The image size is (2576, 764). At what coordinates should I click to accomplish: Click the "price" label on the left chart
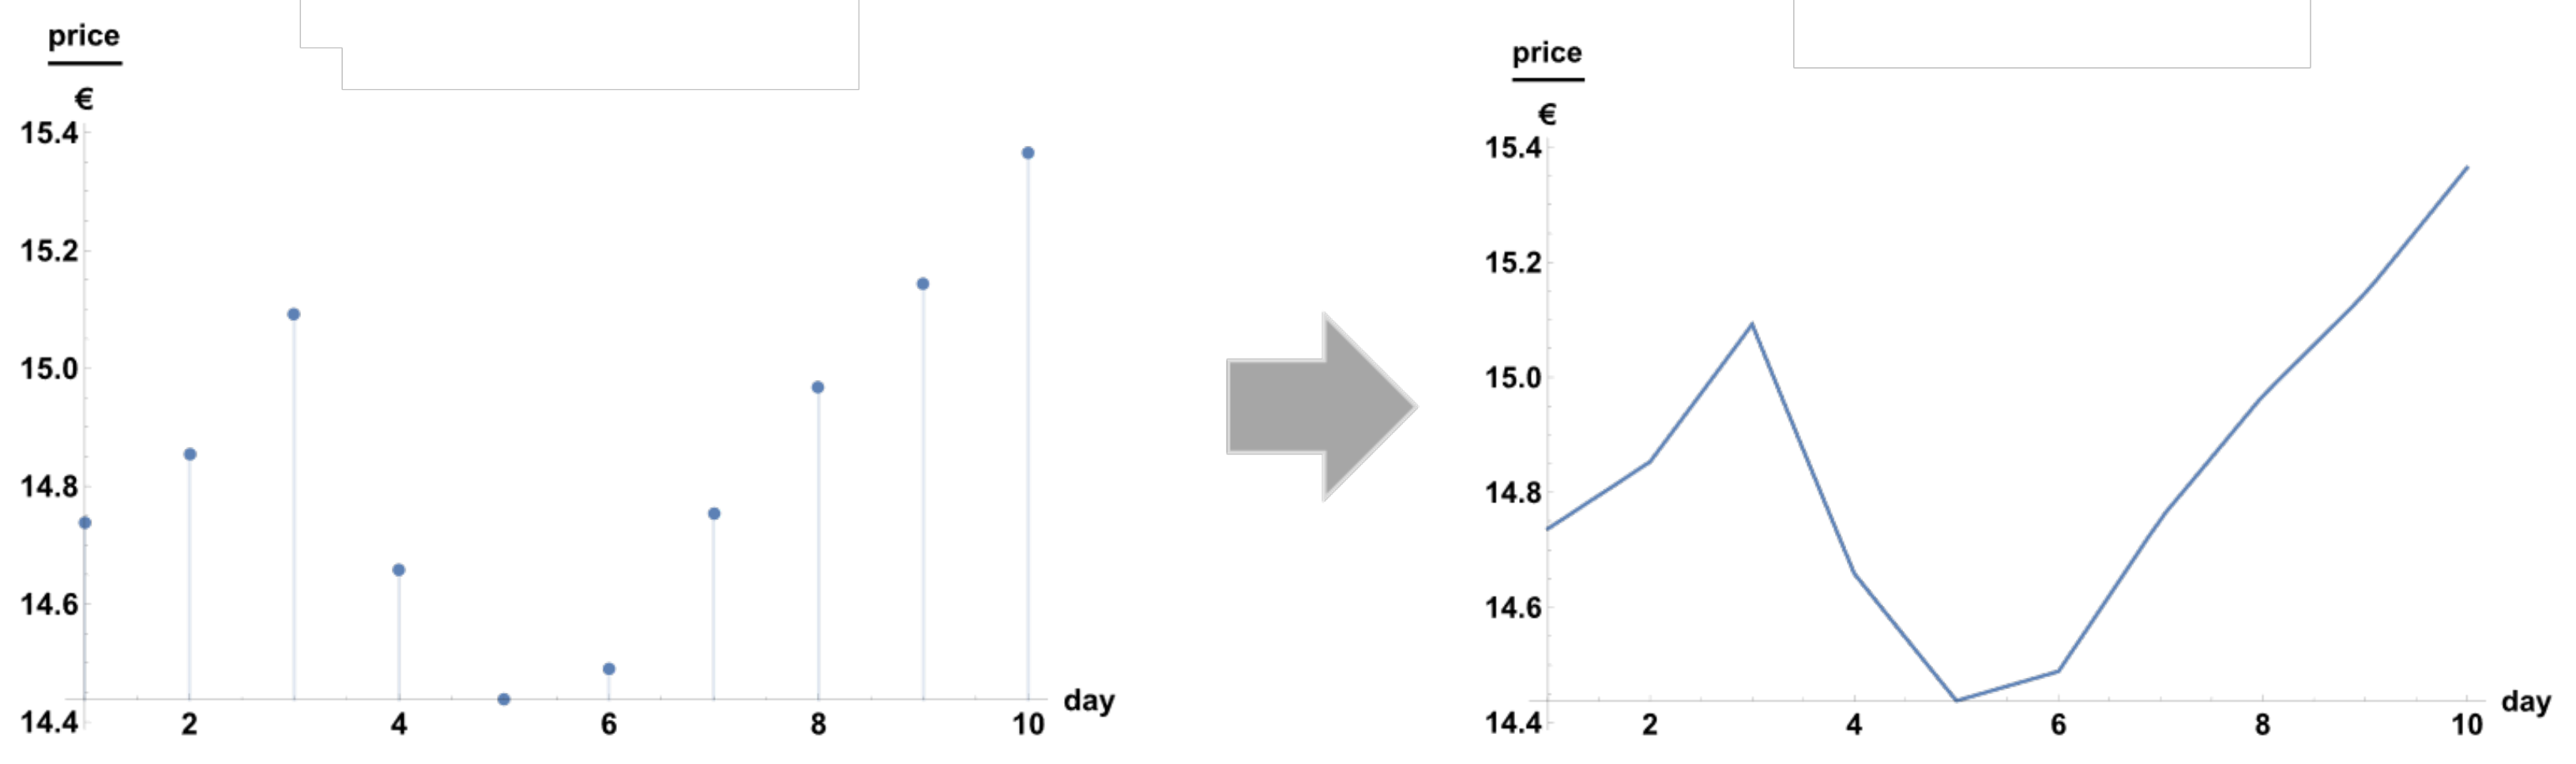point(84,36)
